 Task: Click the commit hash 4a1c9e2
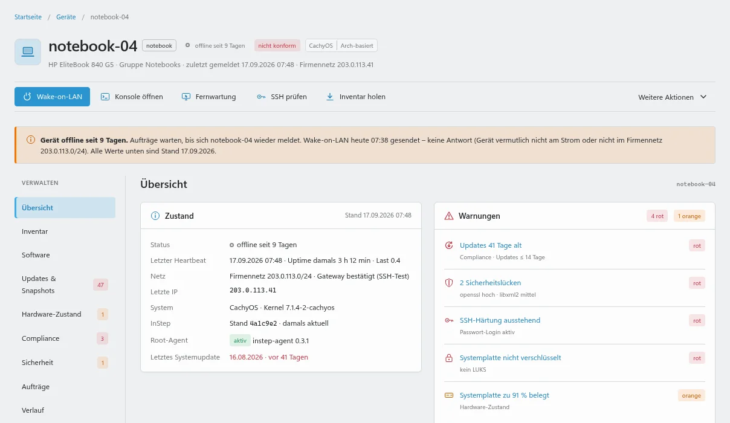(x=263, y=323)
